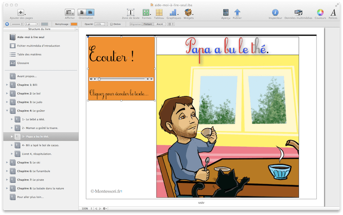Open the Afficher view icon
Screen dimensions: 343x215
(69, 12)
